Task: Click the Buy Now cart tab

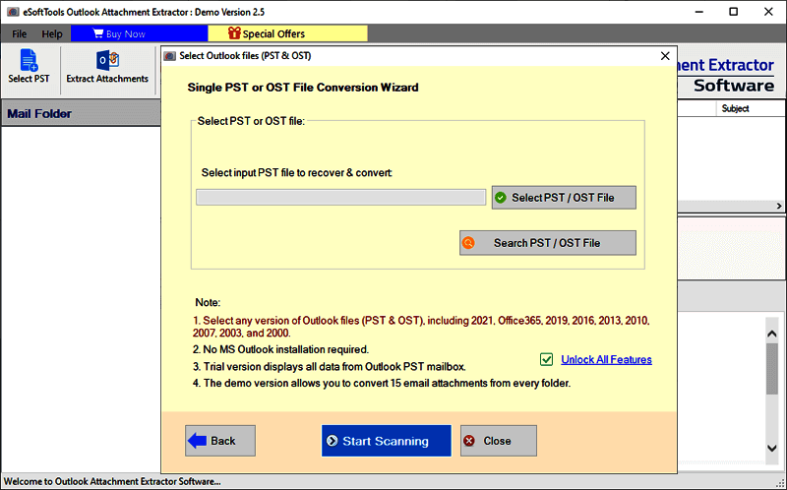Action: pos(139,33)
